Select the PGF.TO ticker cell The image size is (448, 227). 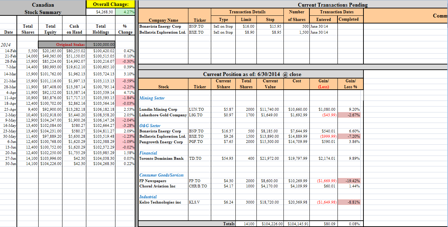[199, 142]
